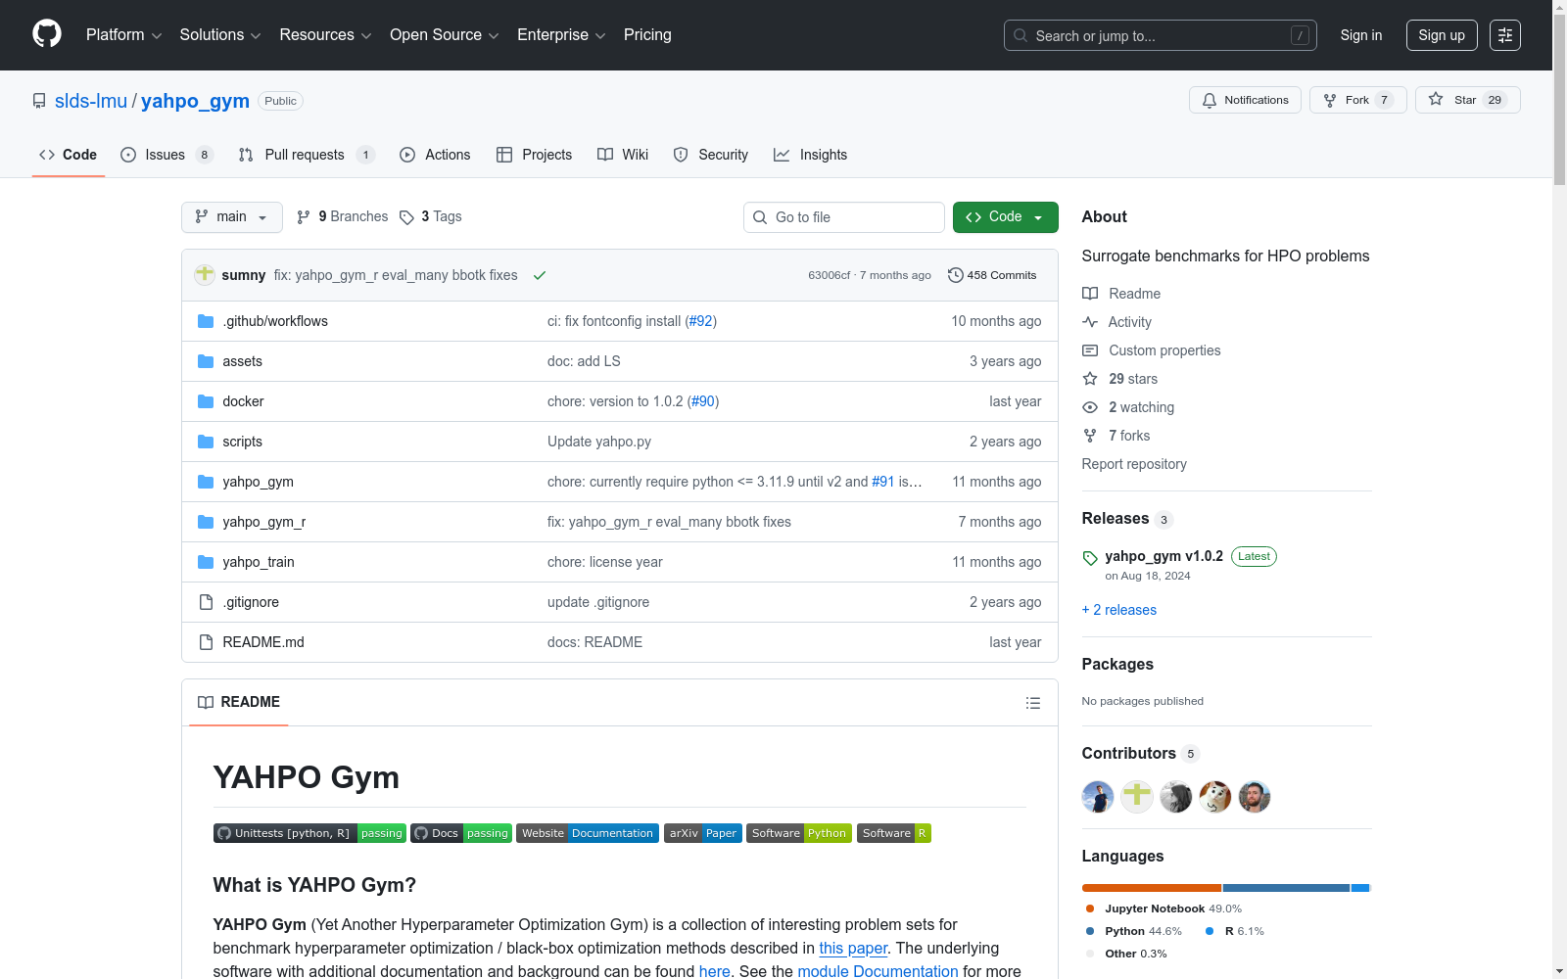The width and height of the screenshot is (1567, 979).
Task: Click the star icon beside 29 stars
Action: coord(1090,379)
